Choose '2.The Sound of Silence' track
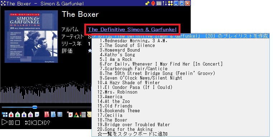 pyautogui.click(x=180, y=45)
